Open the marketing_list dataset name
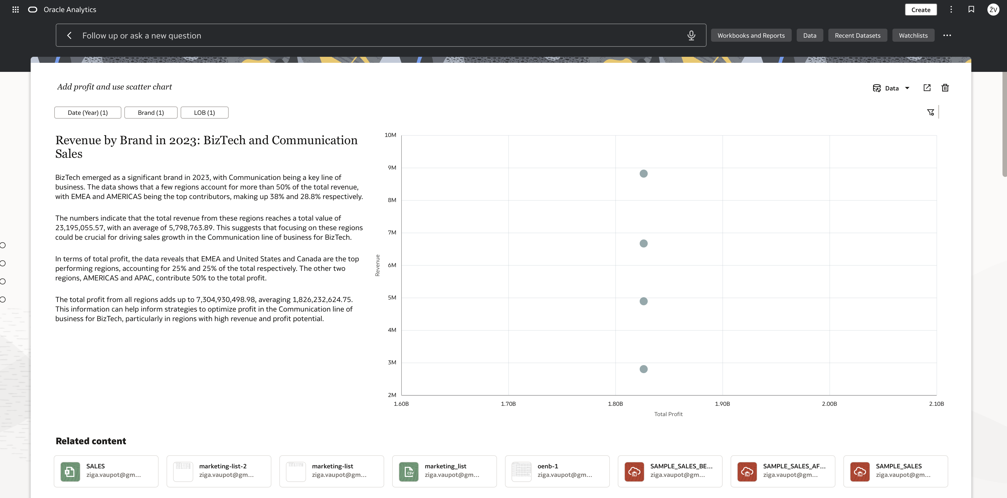1007x498 pixels. tap(446, 466)
